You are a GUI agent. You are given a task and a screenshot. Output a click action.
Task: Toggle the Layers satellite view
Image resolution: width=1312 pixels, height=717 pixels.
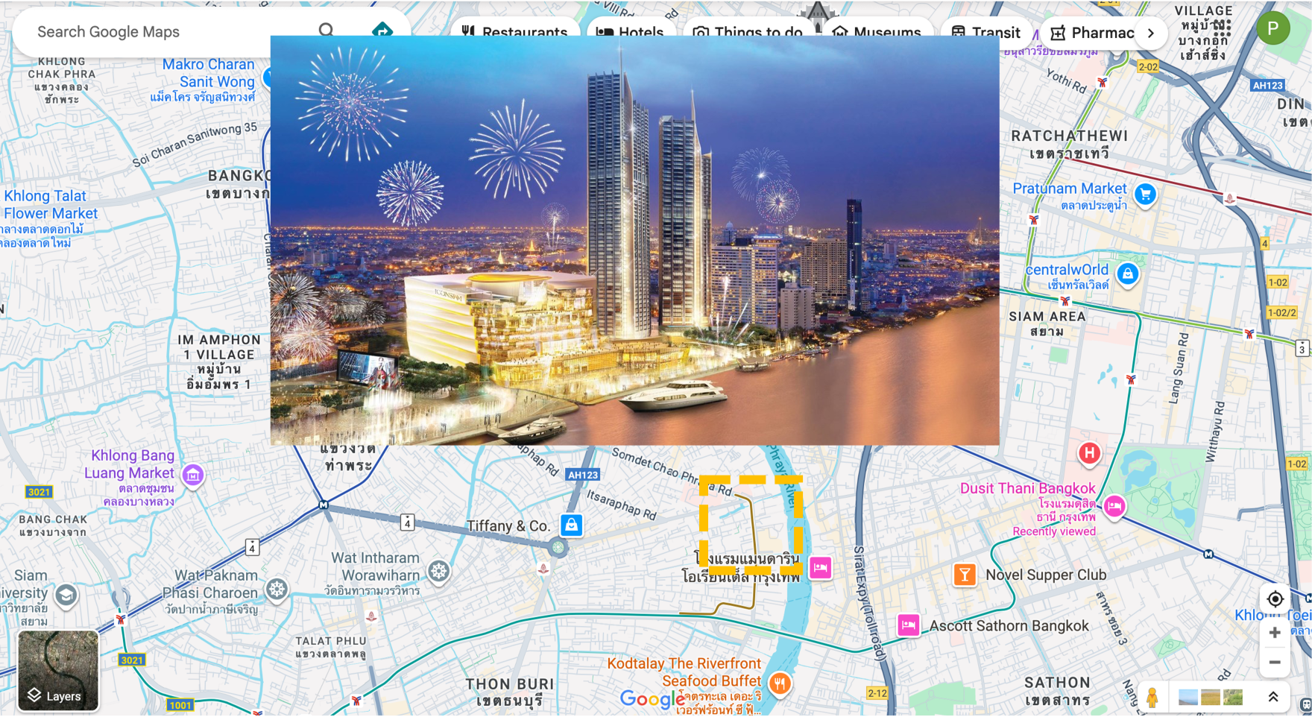click(x=58, y=671)
